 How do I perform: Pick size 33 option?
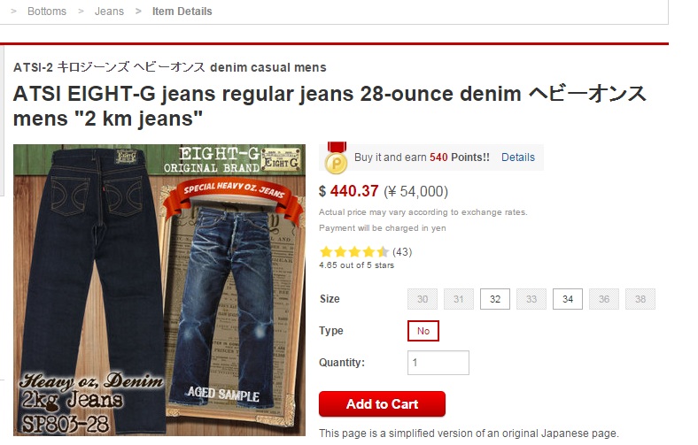tap(531, 299)
